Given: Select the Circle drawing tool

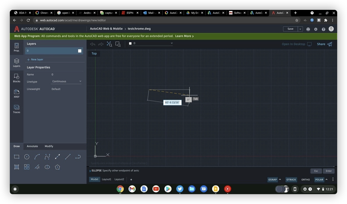Looking at the screenshot, I should [x=26, y=156].
